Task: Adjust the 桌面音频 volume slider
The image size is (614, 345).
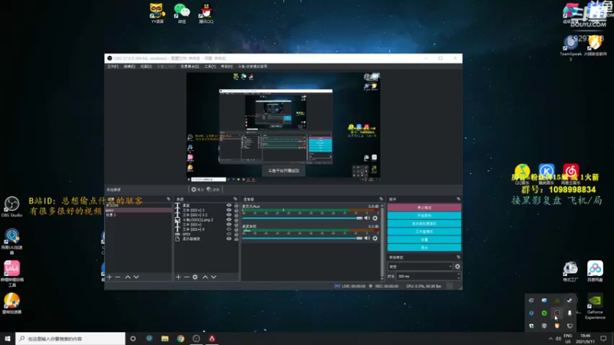Action: pos(302,238)
